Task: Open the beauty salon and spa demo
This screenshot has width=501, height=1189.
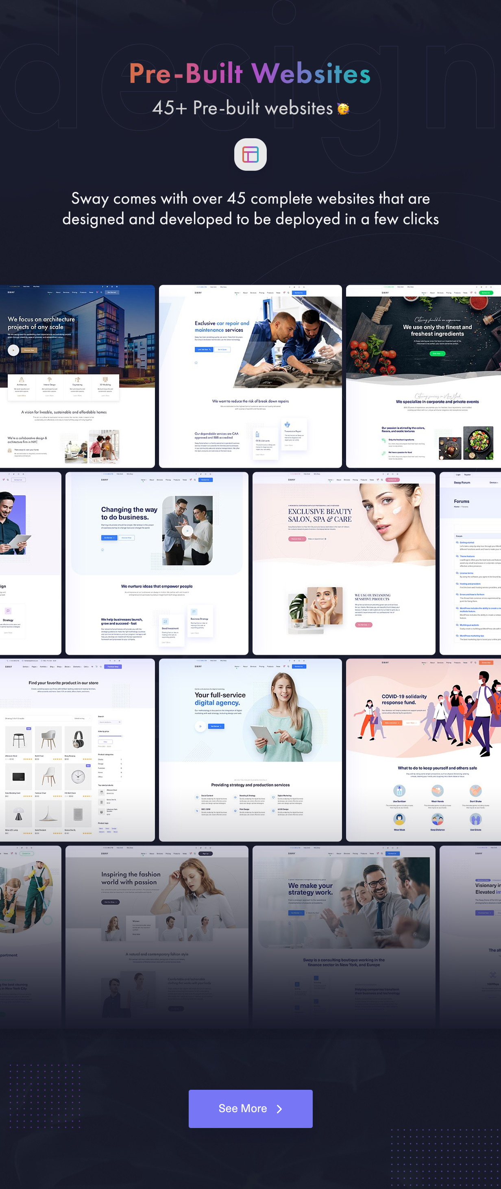Action: (x=344, y=563)
